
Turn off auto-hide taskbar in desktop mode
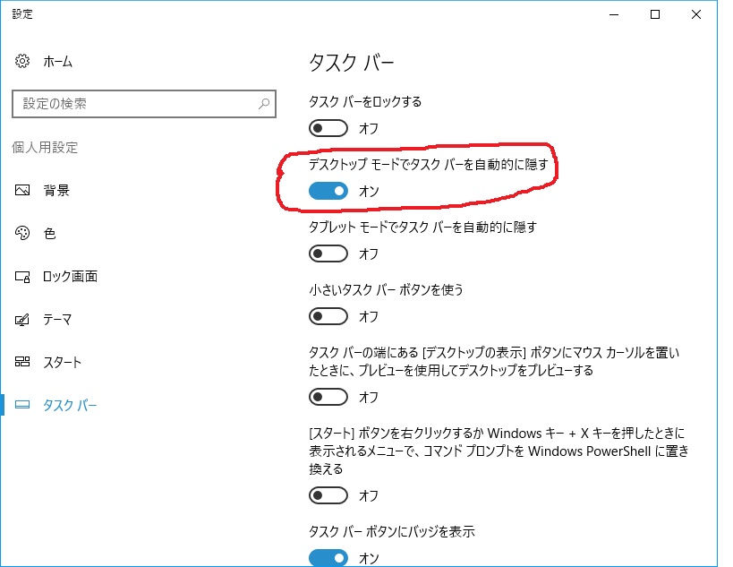pyautogui.click(x=328, y=191)
